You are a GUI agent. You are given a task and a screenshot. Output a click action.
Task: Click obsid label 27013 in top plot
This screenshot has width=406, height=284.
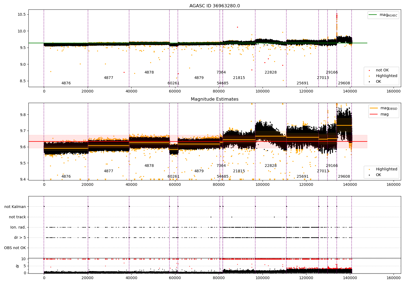pos(323,78)
